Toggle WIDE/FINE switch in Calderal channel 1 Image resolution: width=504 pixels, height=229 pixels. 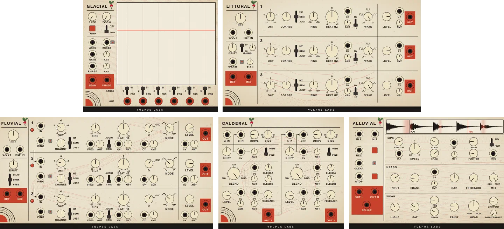(266, 152)
